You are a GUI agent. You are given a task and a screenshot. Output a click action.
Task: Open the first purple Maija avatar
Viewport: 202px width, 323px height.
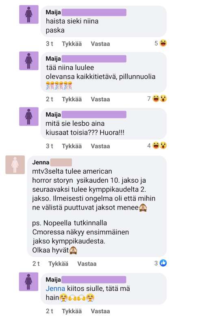pos(28,14)
